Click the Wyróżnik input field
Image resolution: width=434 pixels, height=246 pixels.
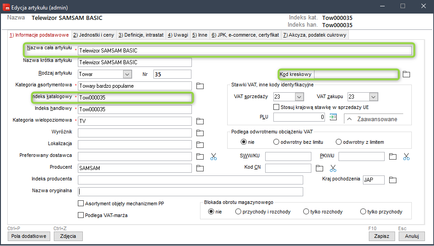[x=135, y=133]
